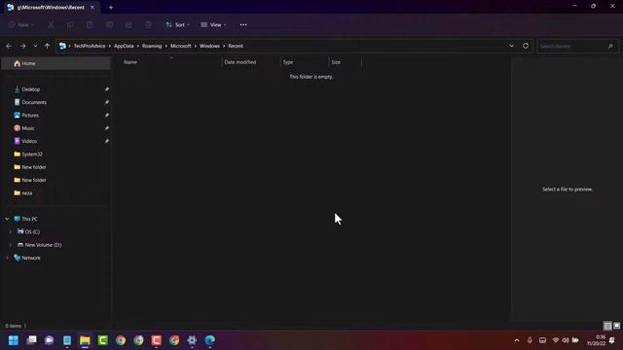Collapse the This PC tree node

(x=7, y=219)
